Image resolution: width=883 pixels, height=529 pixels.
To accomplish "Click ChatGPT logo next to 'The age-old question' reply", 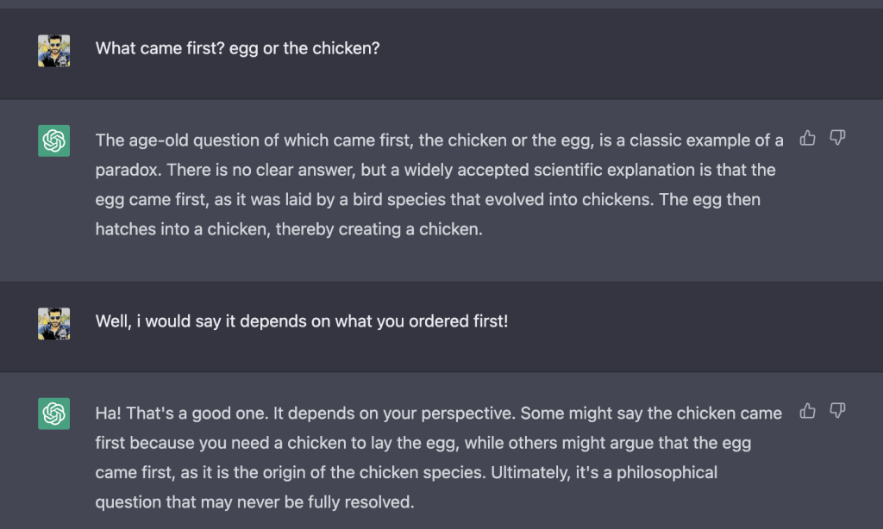I will tap(54, 141).
